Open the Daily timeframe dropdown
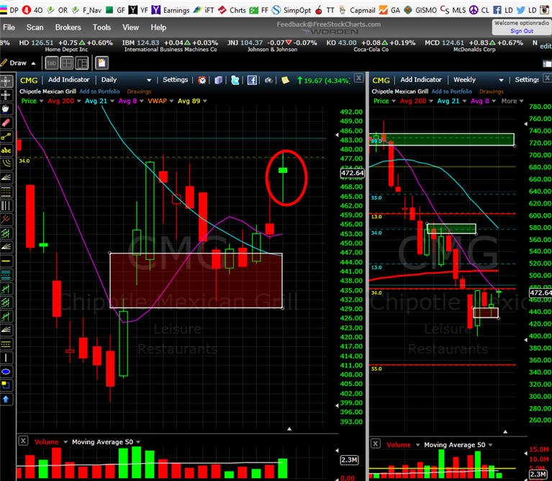The image size is (552, 481). point(126,80)
